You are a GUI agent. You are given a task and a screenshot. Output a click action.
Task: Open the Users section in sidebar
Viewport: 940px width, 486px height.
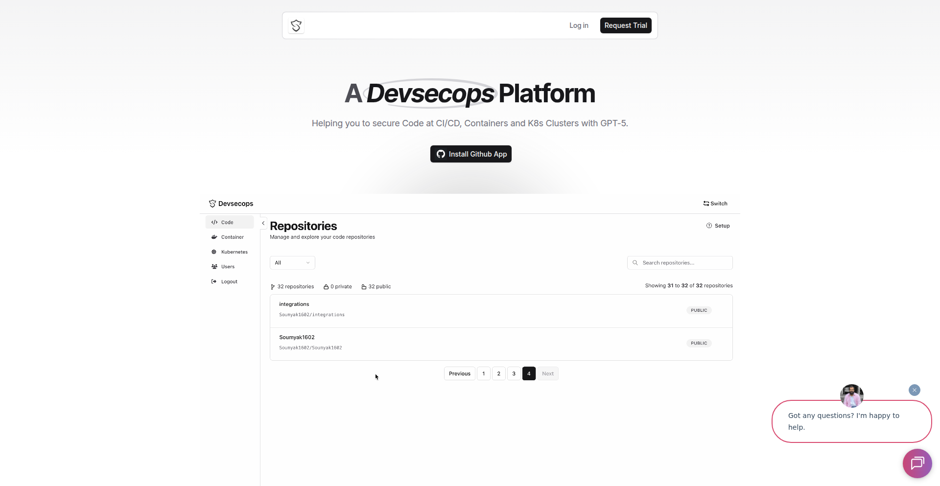coord(230,267)
